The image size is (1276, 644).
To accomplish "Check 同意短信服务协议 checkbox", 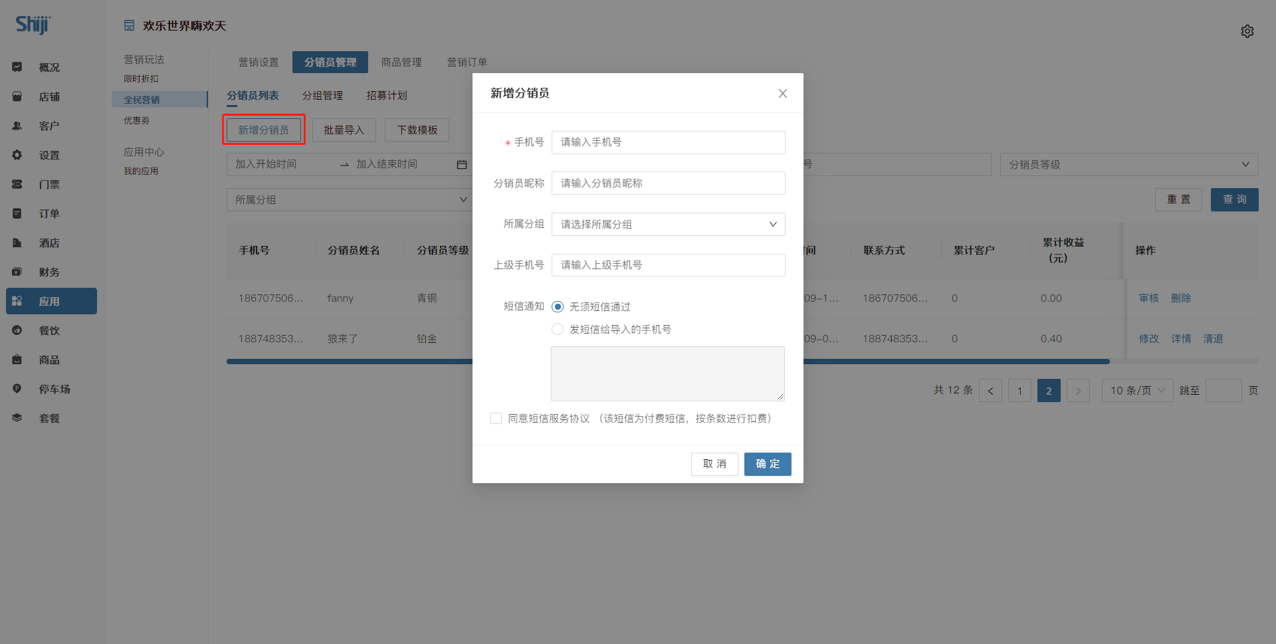I will point(496,418).
